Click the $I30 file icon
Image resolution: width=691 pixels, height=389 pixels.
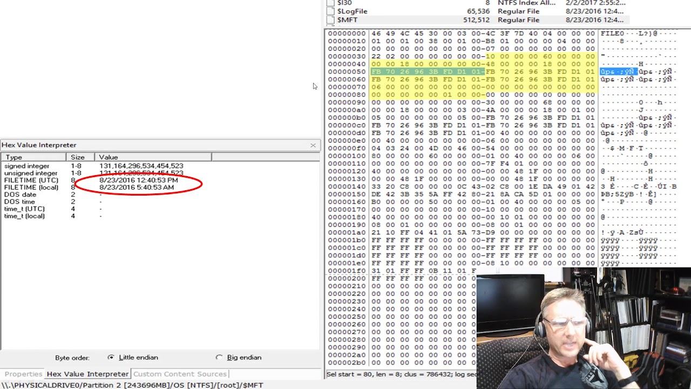tap(330, 3)
